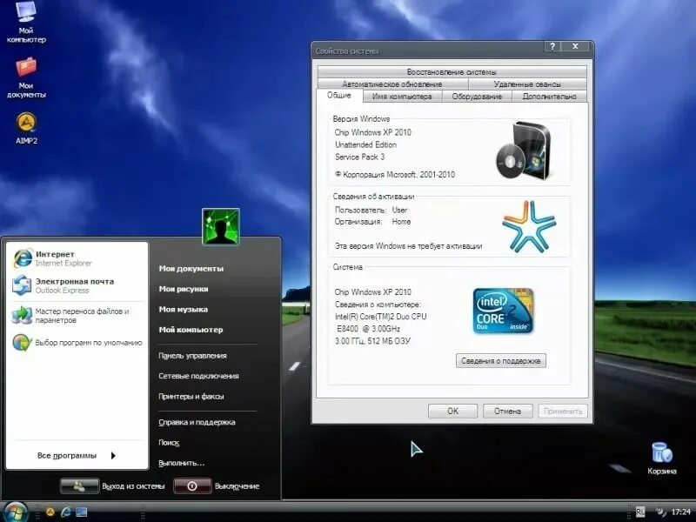The height and width of the screenshot is (522, 696).
Task: Switch to Удаленные сеансы tab
Action: click(527, 84)
